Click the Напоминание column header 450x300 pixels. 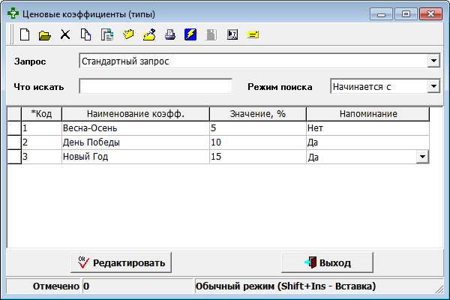368,114
